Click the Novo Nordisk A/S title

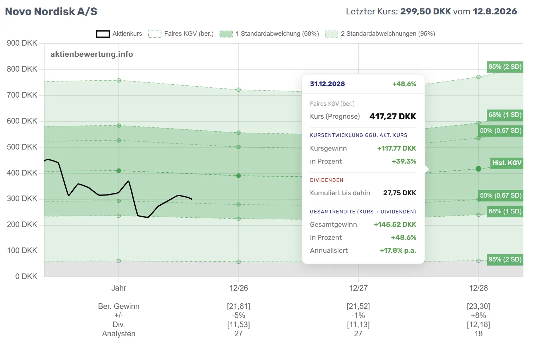click(x=51, y=12)
